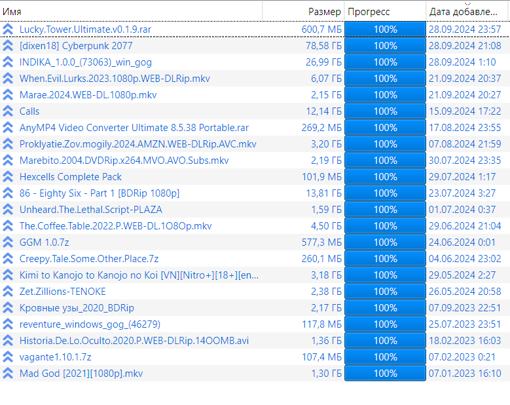
Task: Click status icon for Кровные узы_2020_BDRip
Action: (x=8, y=308)
